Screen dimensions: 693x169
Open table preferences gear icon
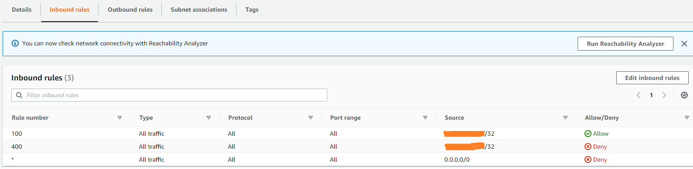[x=684, y=95]
